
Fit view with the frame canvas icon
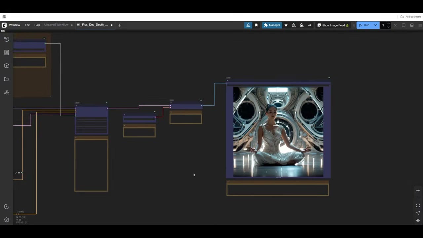pyautogui.click(x=418, y=206)
